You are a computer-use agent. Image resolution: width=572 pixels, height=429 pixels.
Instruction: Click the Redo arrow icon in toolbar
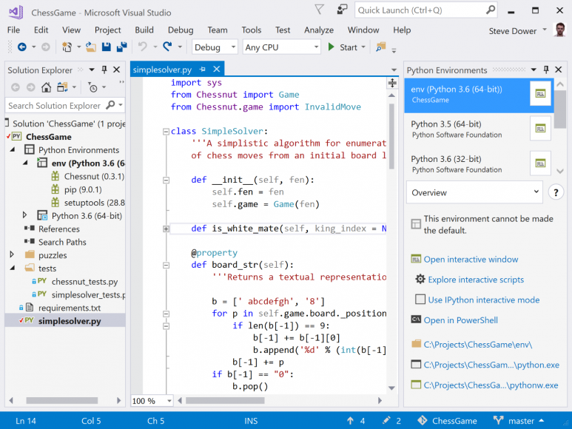(x=168, y=47)
